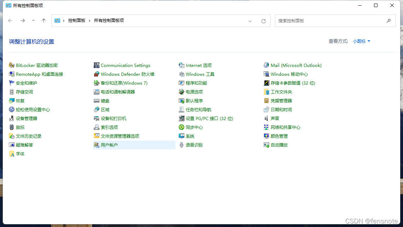Click Windows Defender 防火墙 icon
The image size is (403, 227).
tap(96, 74)
